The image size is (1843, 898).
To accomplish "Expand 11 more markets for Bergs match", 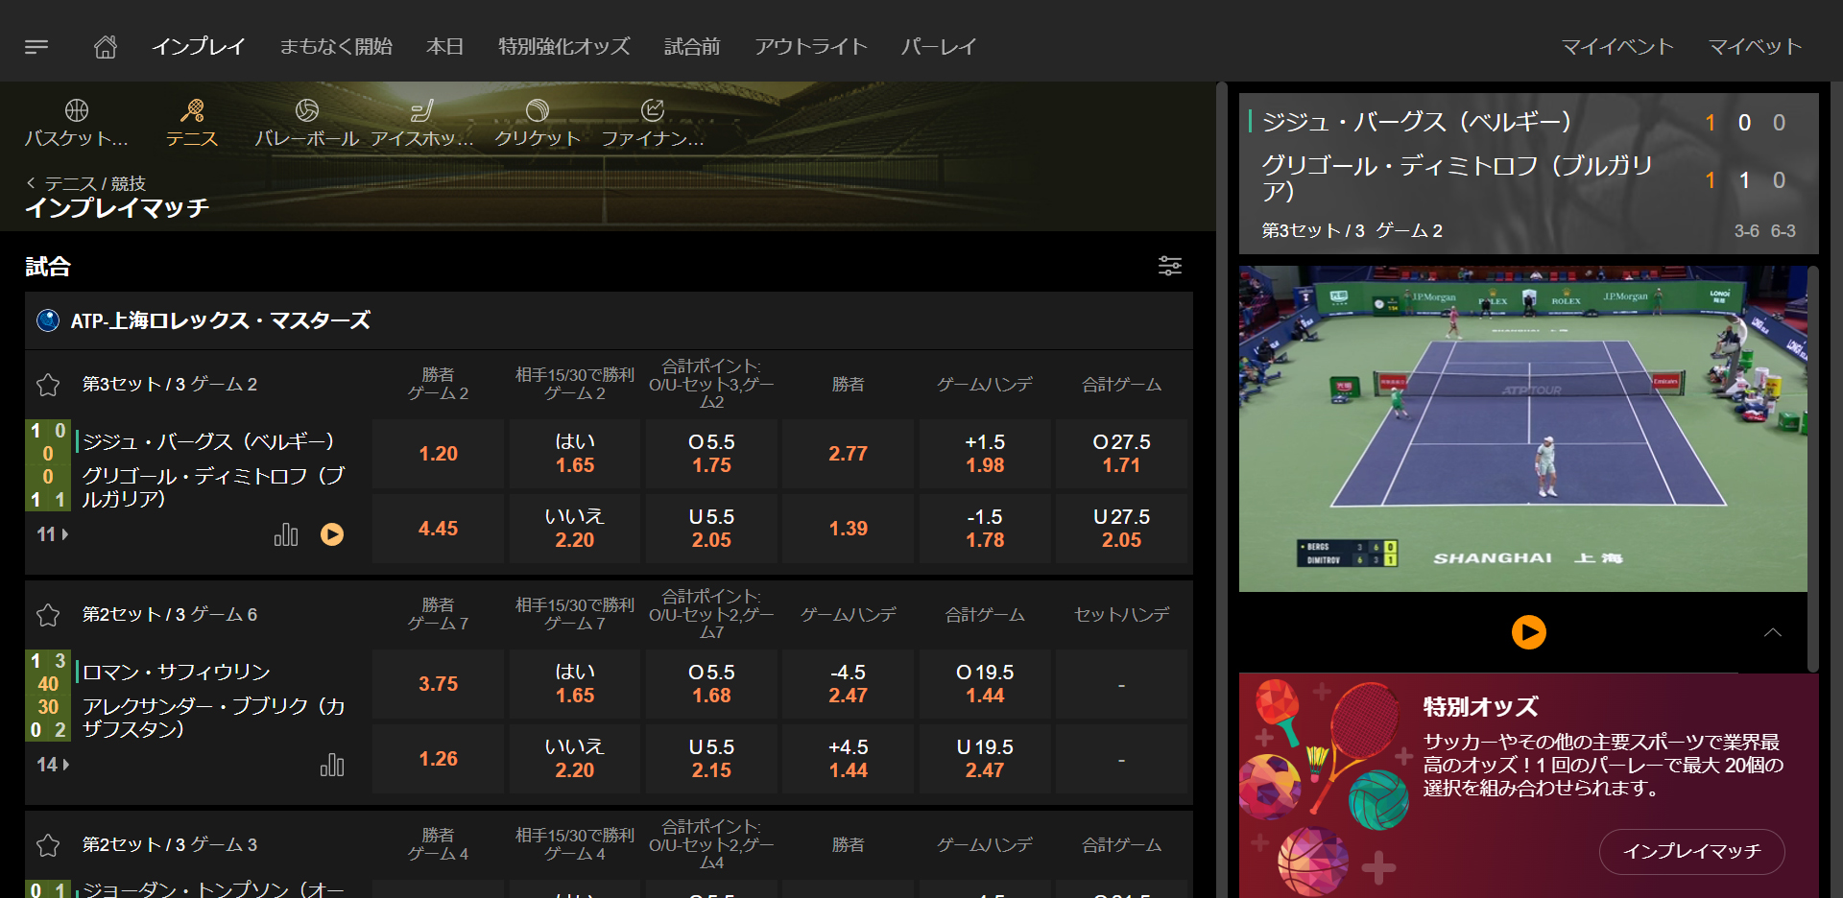I will (x=53, y=534).
